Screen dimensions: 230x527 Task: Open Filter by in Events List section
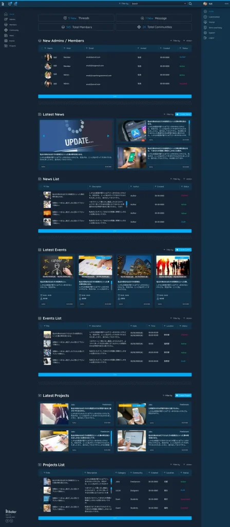[176, 318]
